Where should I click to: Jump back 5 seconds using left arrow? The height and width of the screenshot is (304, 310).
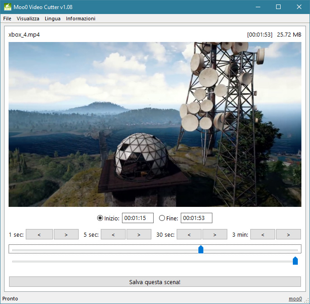113,234
